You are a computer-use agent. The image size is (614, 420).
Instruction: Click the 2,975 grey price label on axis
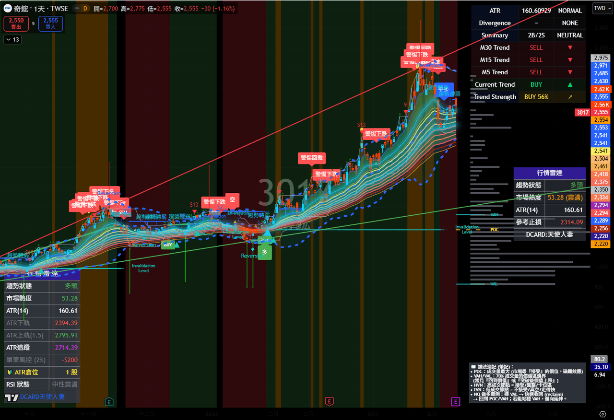click(x=601, y=58)
